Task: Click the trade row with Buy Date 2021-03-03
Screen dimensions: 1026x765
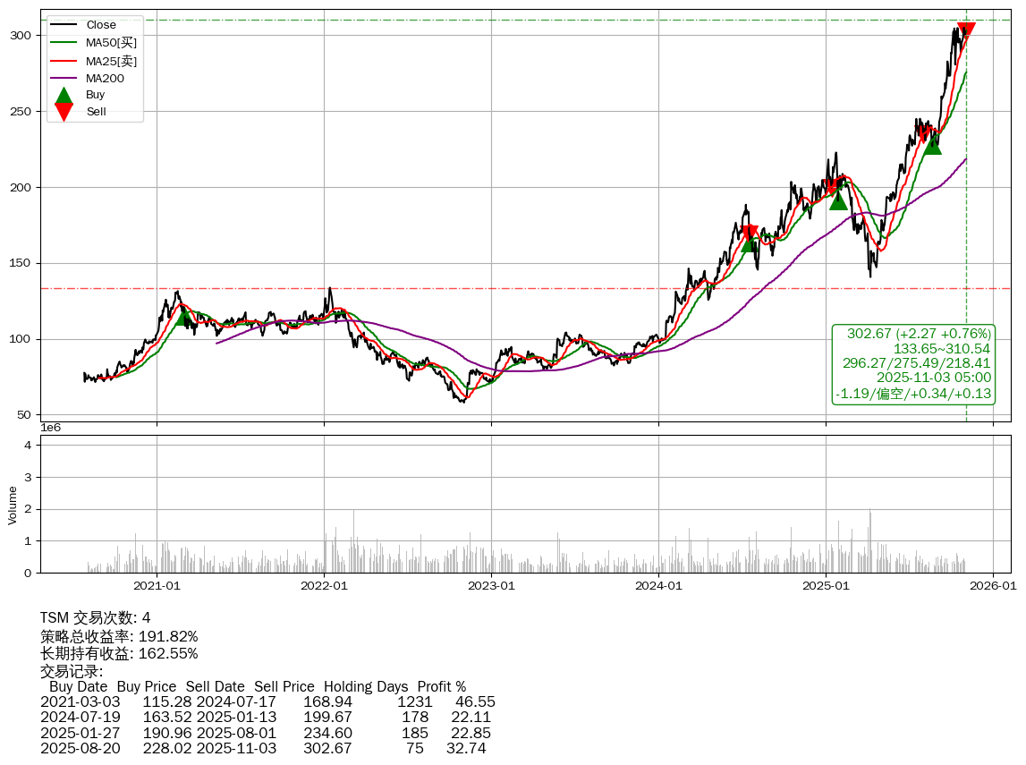Action: (267, 702)
